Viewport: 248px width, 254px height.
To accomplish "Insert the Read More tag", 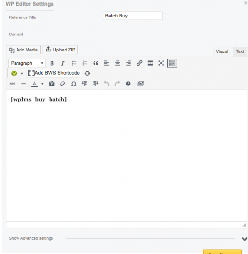I will (150, 63).
